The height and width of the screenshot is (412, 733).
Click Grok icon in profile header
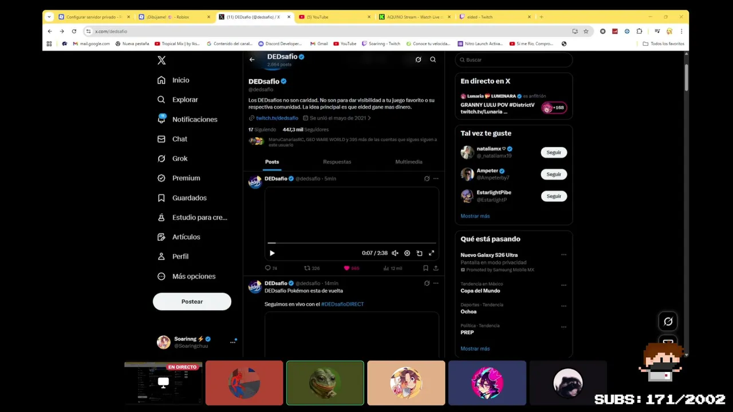point(418,60)
